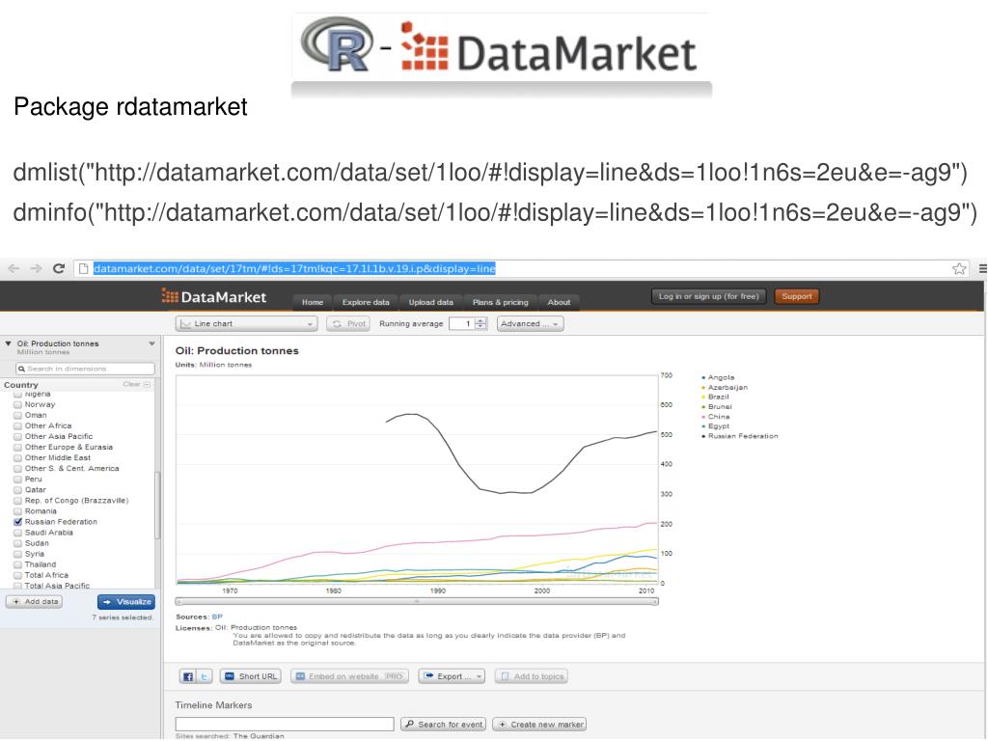This screenshot has width=988, height=741.
Task: Click the Angola legend color marker
Action: coord(703,378)
